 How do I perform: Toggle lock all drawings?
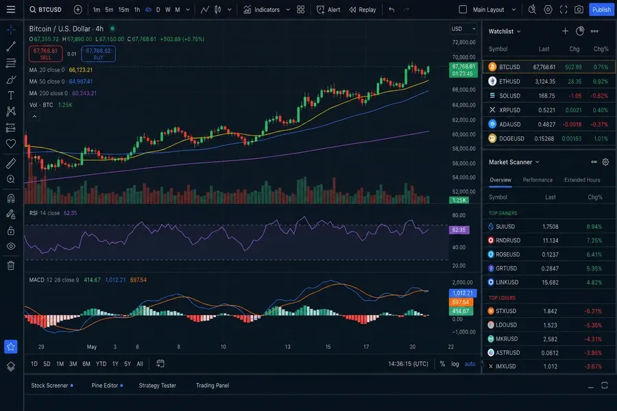11,230
